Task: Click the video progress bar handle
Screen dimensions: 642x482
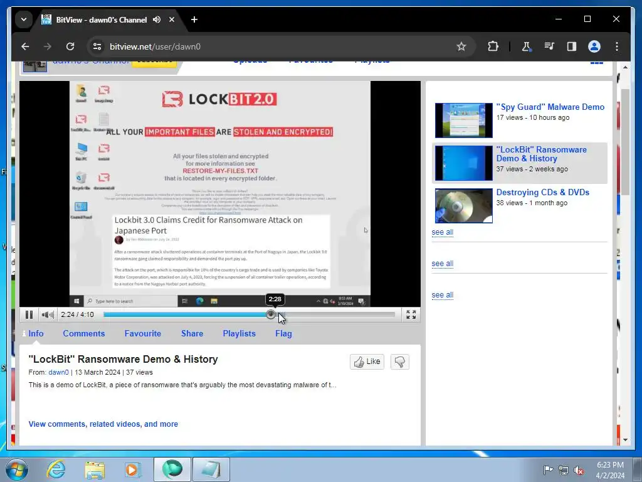Action: (271, 314)
